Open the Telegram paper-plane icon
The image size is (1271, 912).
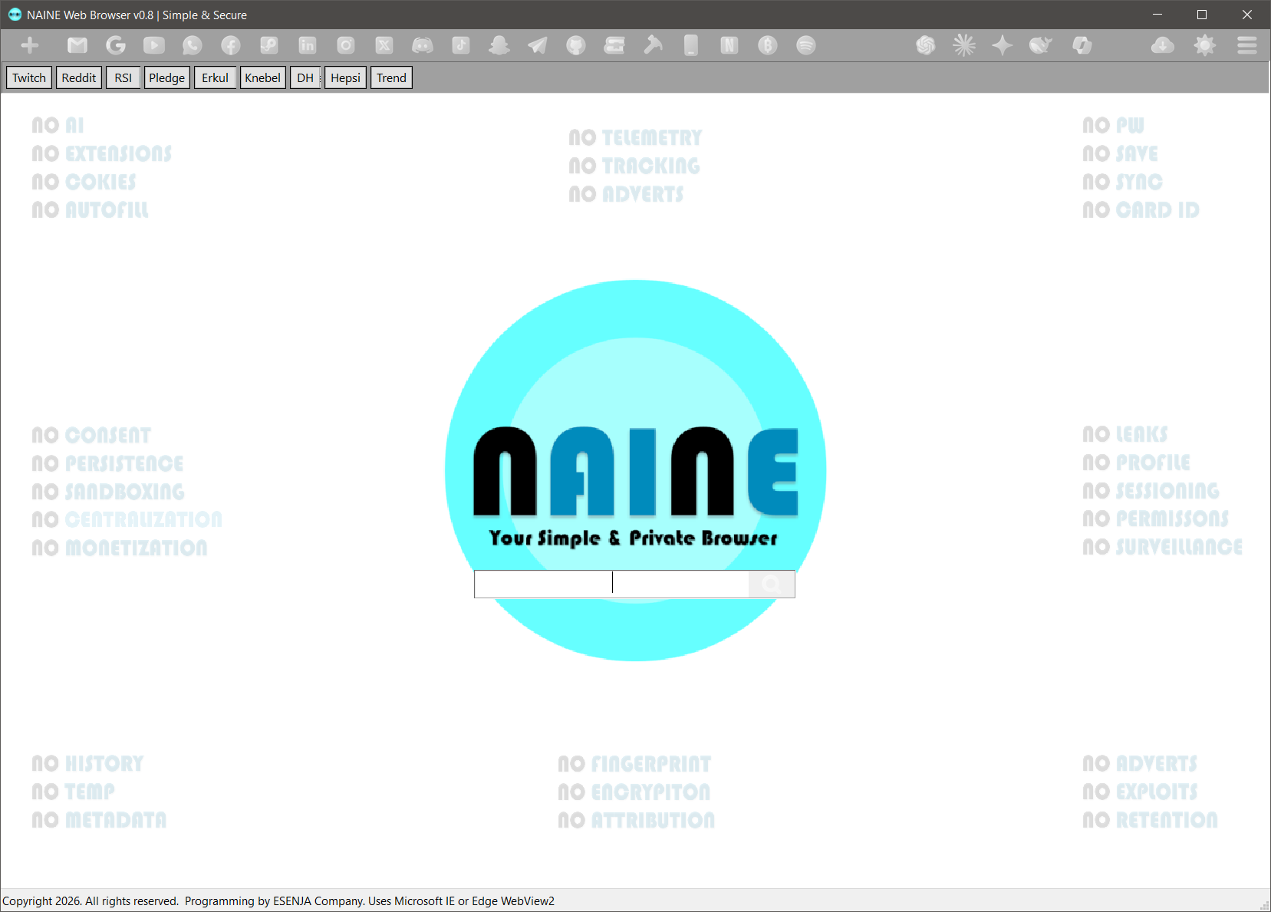pyautogui.click(x=538, y=45)
